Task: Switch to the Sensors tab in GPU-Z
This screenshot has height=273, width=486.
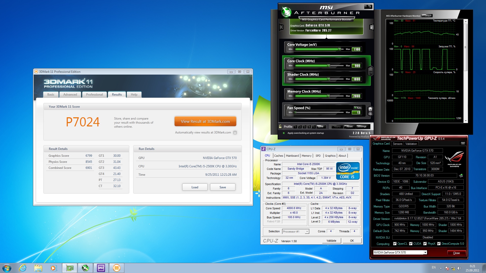Action: click(397, 144)
